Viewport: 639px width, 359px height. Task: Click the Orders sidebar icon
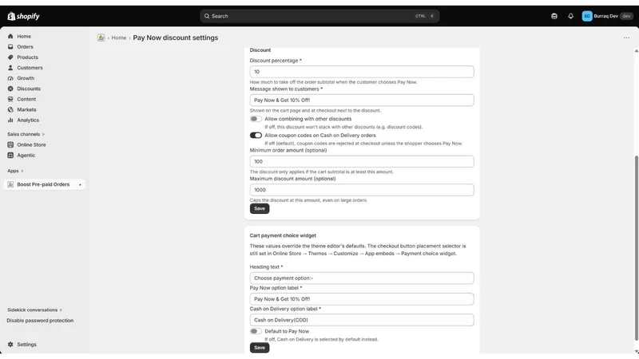click(x=10, y=47)
